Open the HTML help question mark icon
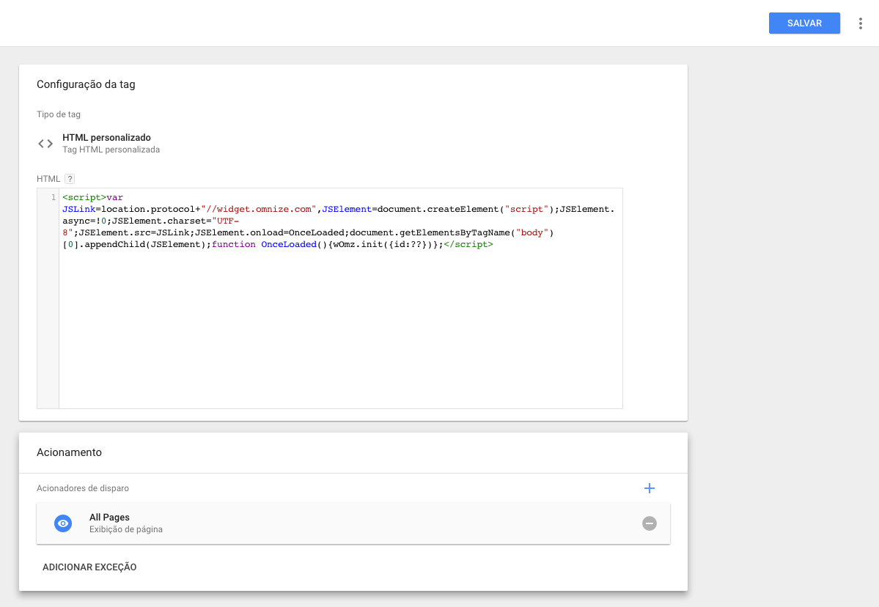879x607 pixels. coord(70,179)
